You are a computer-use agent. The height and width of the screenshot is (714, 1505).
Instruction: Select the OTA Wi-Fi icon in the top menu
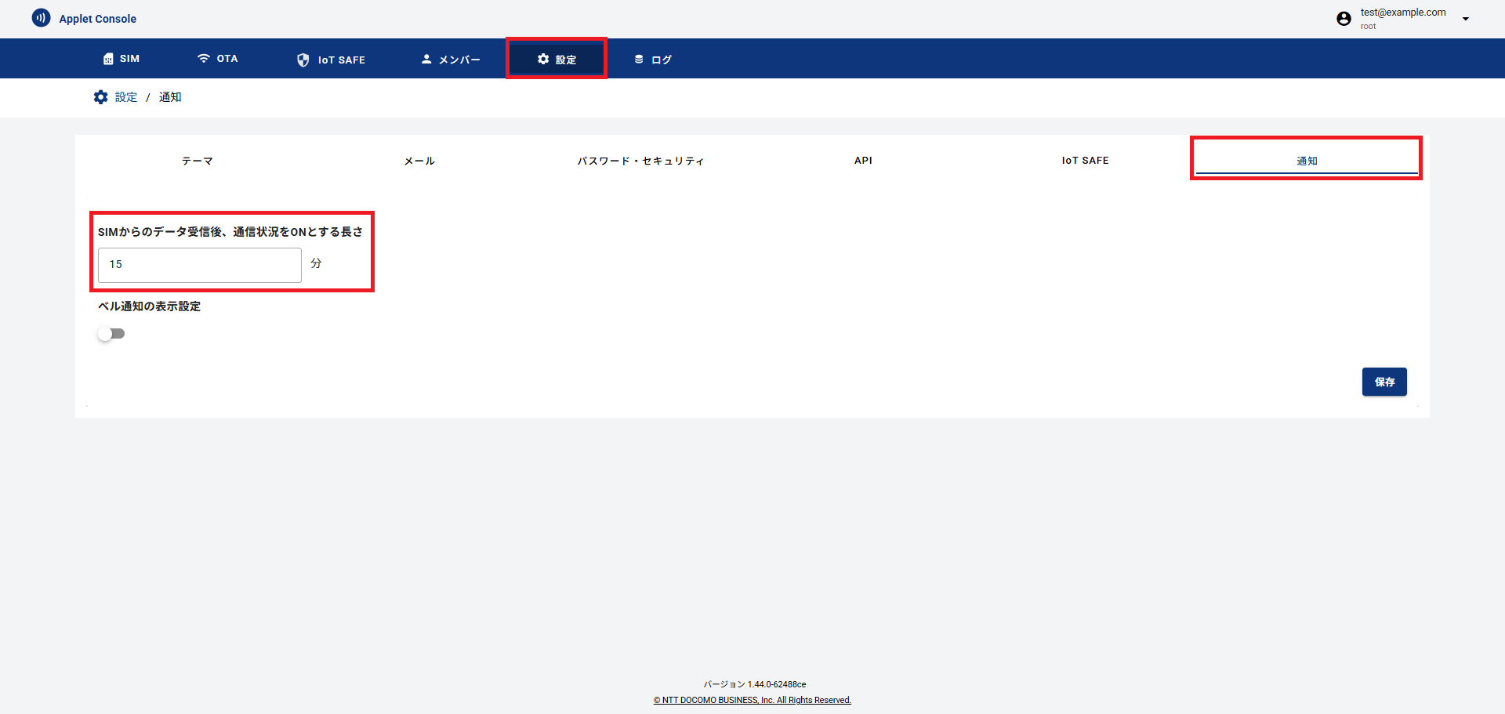click(x=204, y=58)
